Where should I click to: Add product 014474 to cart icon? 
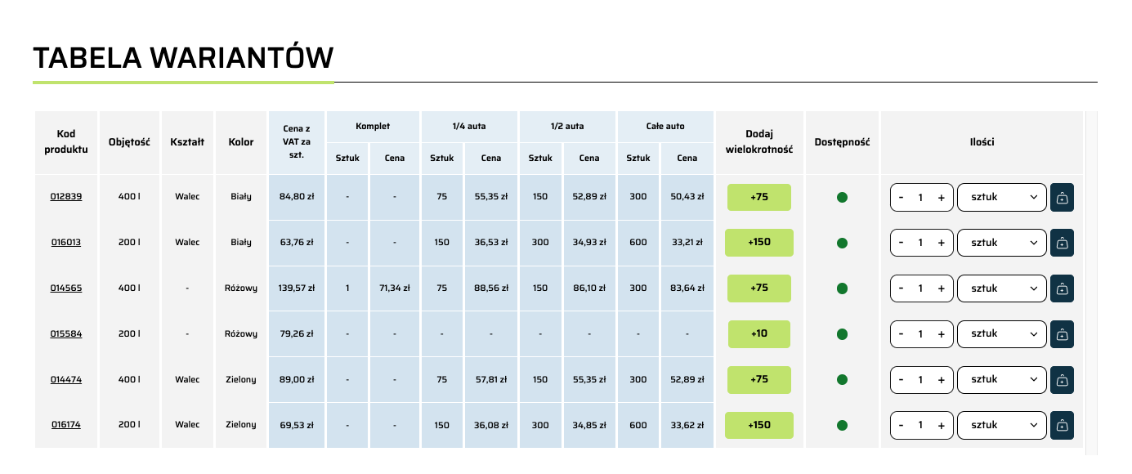[x=1062, y=379]
